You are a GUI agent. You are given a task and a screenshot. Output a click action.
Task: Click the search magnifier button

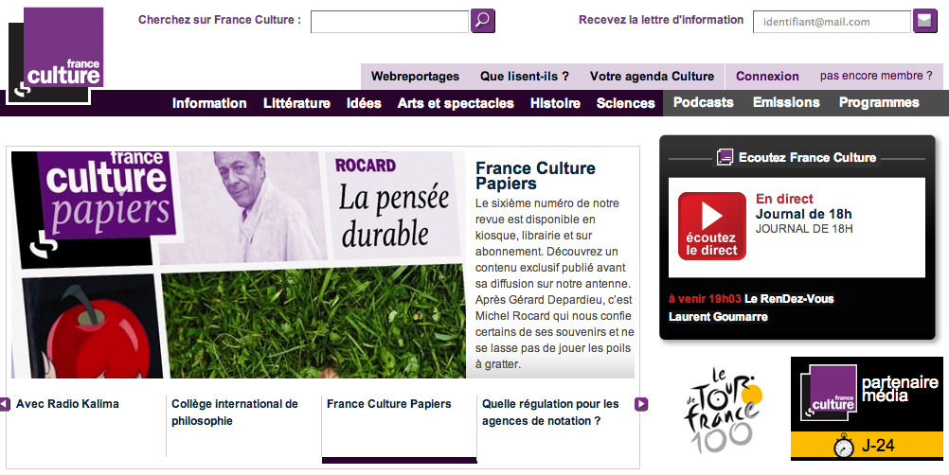coord(482,21)
